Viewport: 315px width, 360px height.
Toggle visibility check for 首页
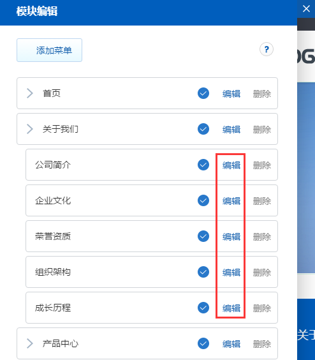tap(203, 93)
